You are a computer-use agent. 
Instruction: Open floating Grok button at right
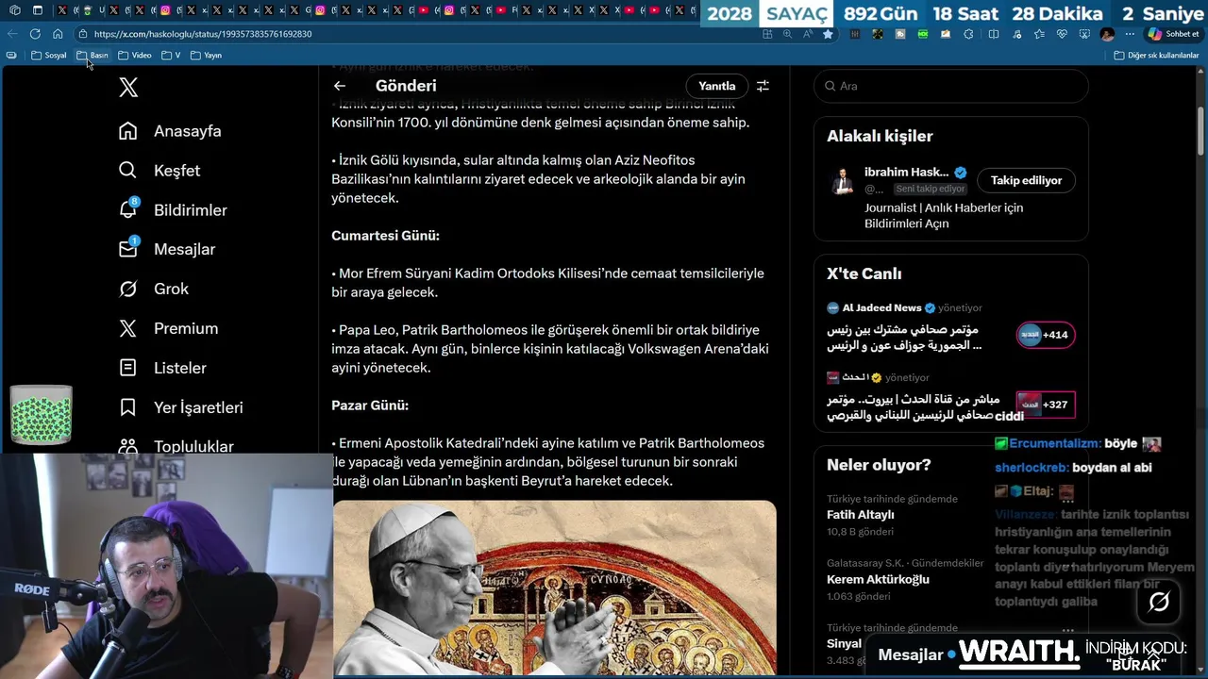[x=1159, y=602]
